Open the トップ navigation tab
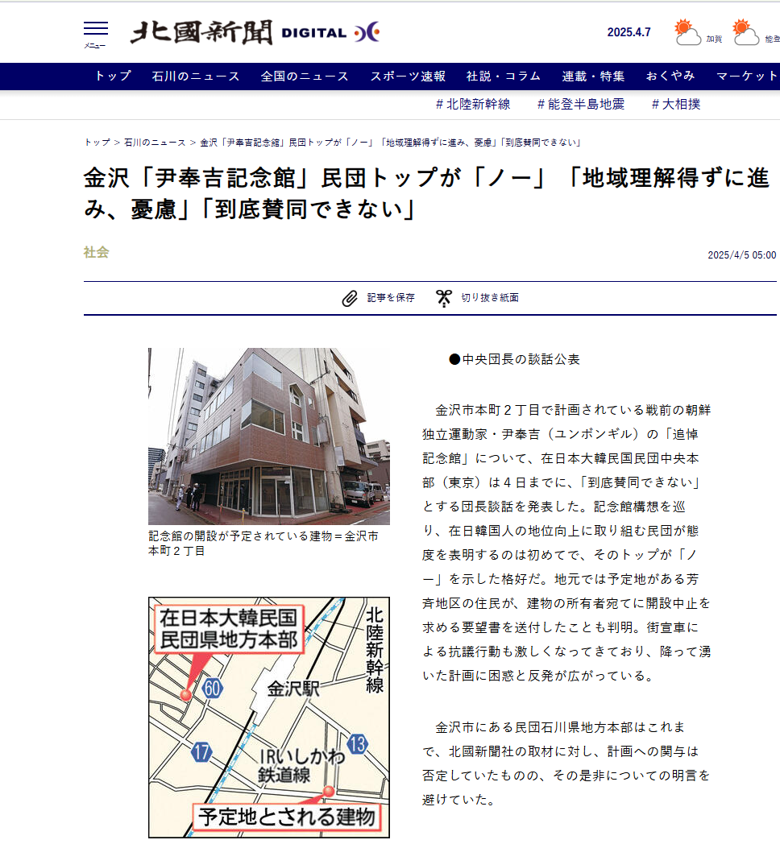Image resolution: width=780 pixels, height=844 pixels. click(113, 77)
